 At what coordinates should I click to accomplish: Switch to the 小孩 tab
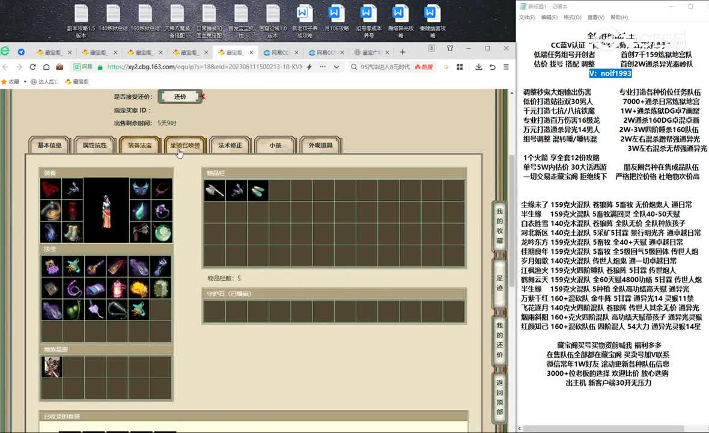(x=275, y=146)
